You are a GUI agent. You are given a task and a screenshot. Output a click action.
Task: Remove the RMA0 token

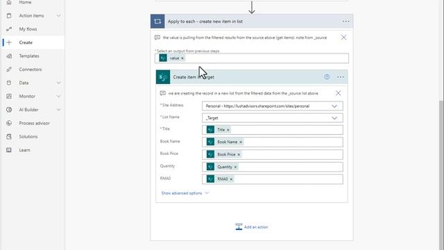coord(231,179)
